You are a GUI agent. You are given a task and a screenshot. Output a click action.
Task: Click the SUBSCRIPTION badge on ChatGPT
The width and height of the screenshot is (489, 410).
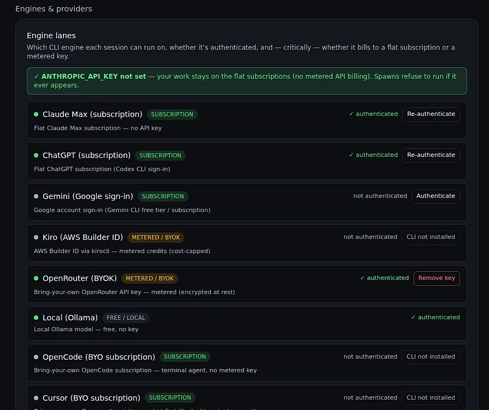pos(160,155)
